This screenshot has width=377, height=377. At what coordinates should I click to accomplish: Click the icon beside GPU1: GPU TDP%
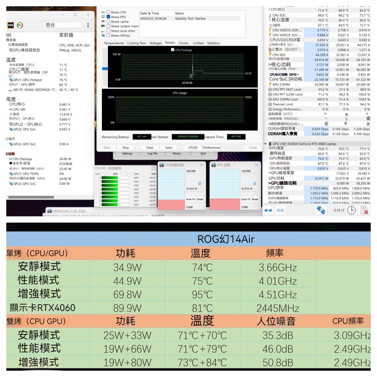pyautogui.click(x=11, y=174)
